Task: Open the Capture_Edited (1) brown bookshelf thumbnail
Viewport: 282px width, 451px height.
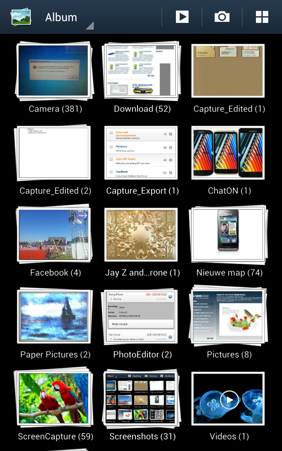Action: (x=228, y=70)
